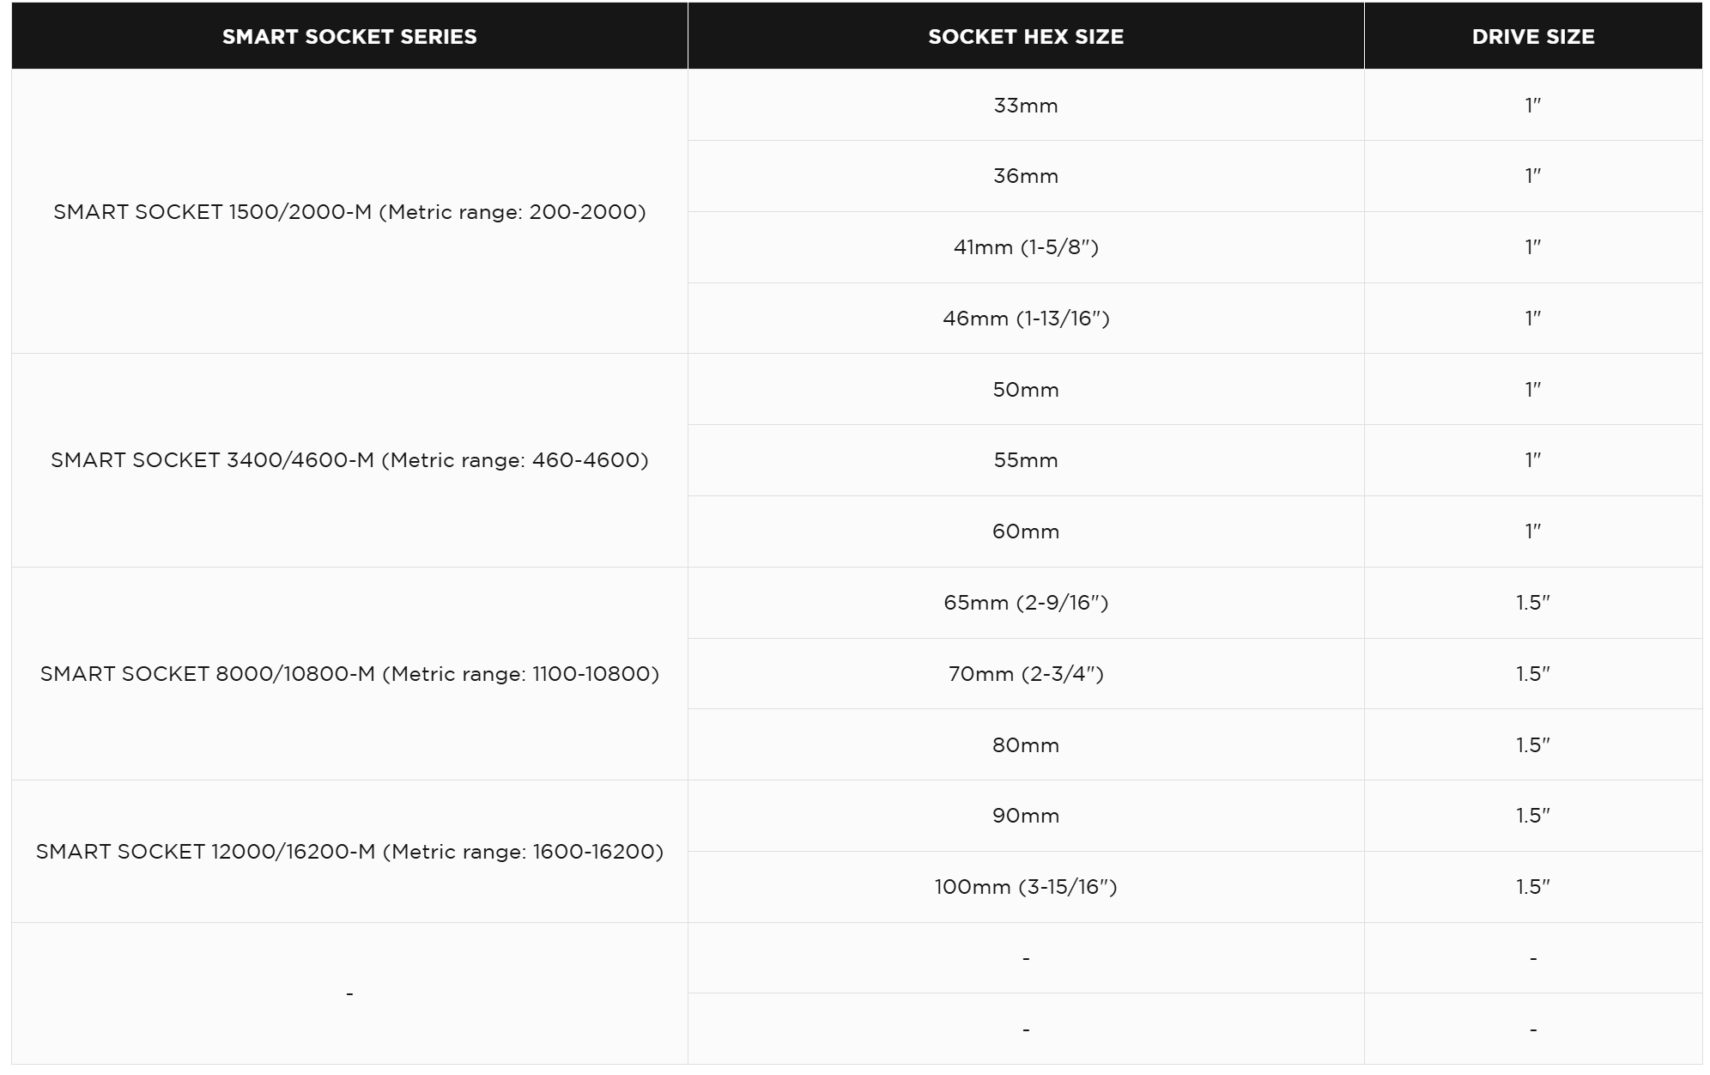Click the 46mm (1-13/16″) hex size cell
This screenshot has width=1710, height=1075.
(x=1026, y=319)
